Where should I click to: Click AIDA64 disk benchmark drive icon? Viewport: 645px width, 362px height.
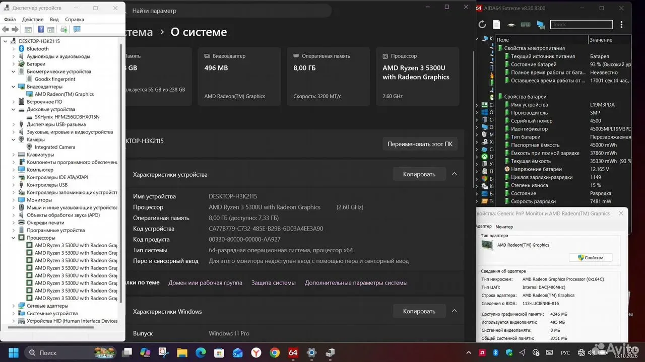511,24
